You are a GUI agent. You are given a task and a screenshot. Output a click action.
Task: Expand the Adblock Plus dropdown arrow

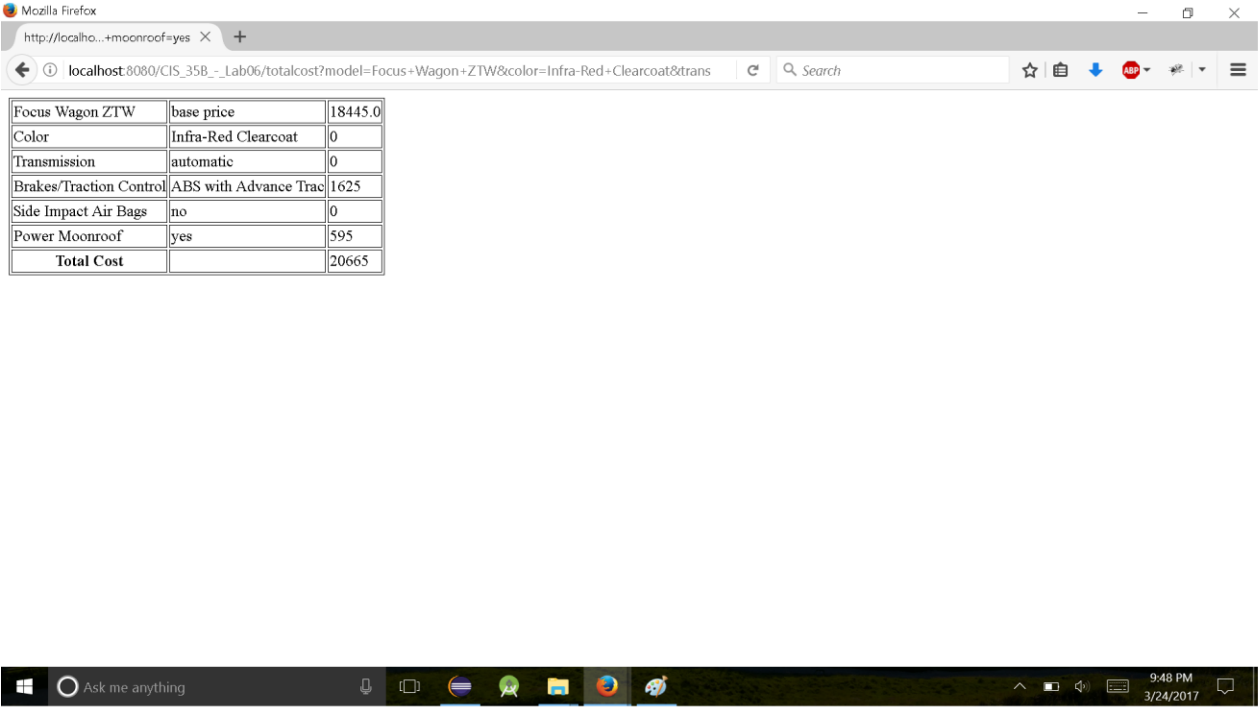pyautogui.click(x=1147, y=70)
